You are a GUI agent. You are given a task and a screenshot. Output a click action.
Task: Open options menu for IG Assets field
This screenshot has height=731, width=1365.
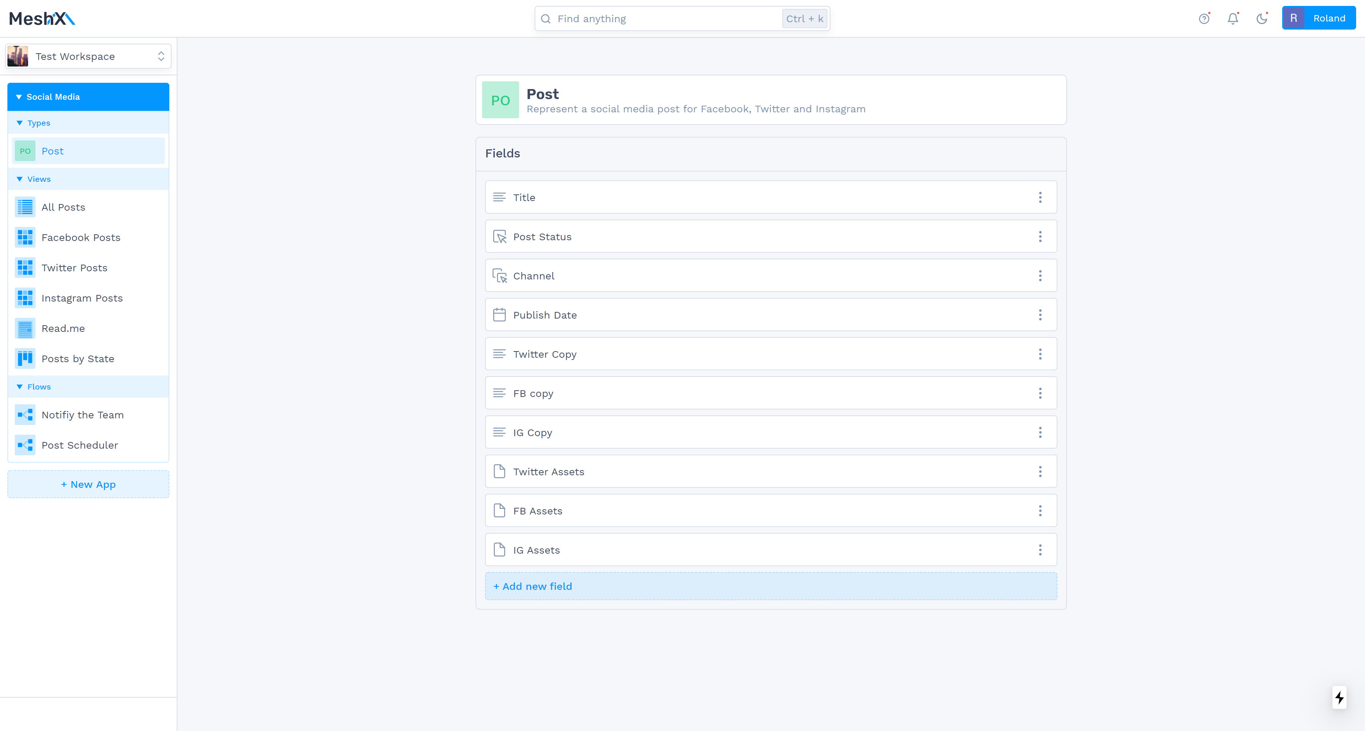click(1040, 550)
